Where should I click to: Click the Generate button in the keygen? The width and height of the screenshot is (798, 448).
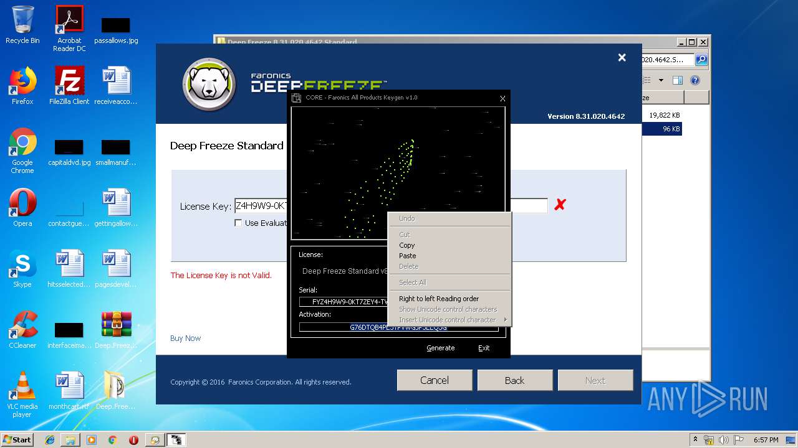tap(441, 348)
